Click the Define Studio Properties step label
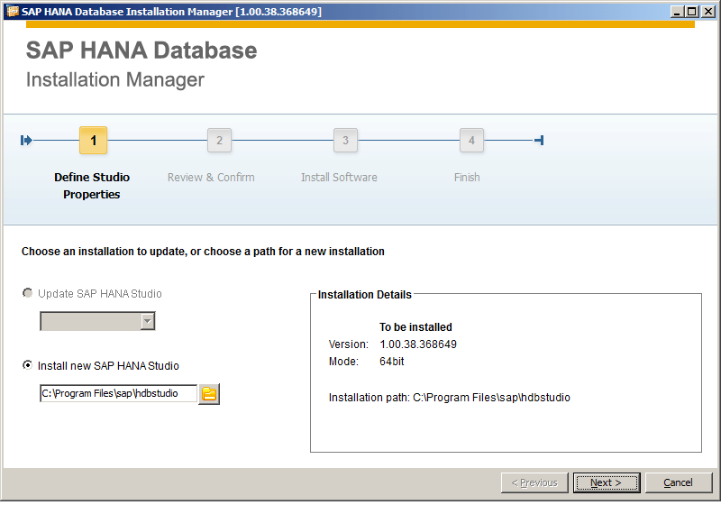The image size is (721, 505). coord(92,186)
